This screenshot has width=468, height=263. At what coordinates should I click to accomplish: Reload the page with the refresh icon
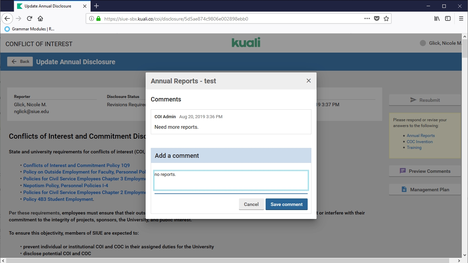coord(30,18)
